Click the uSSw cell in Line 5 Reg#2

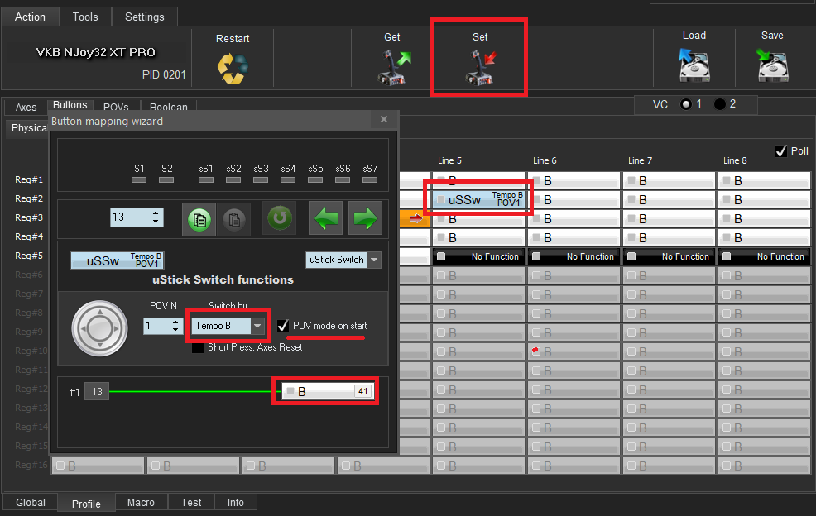pyautogui.click(x=478, y=200)
